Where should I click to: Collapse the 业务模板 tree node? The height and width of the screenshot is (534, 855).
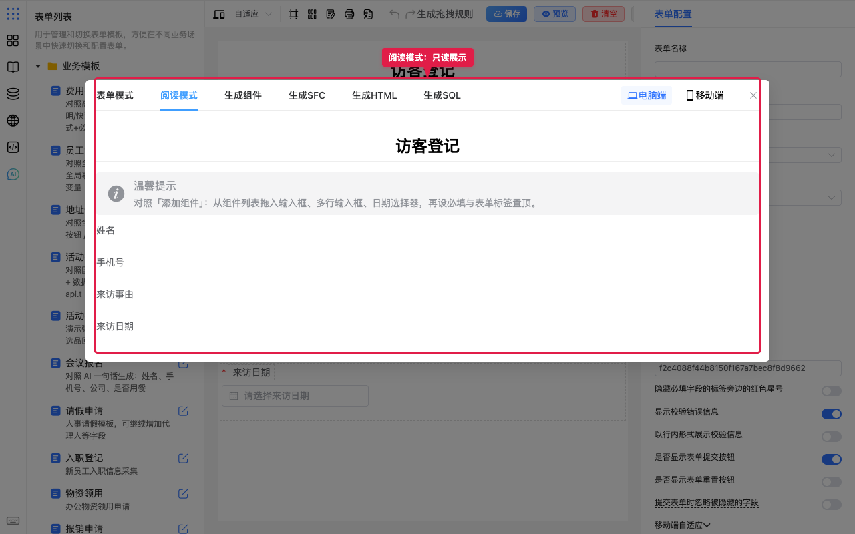coord(38,66)
